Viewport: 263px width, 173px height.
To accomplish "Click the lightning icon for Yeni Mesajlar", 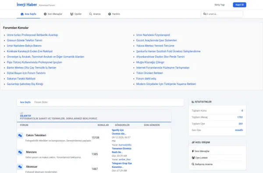I will point(193,151).
